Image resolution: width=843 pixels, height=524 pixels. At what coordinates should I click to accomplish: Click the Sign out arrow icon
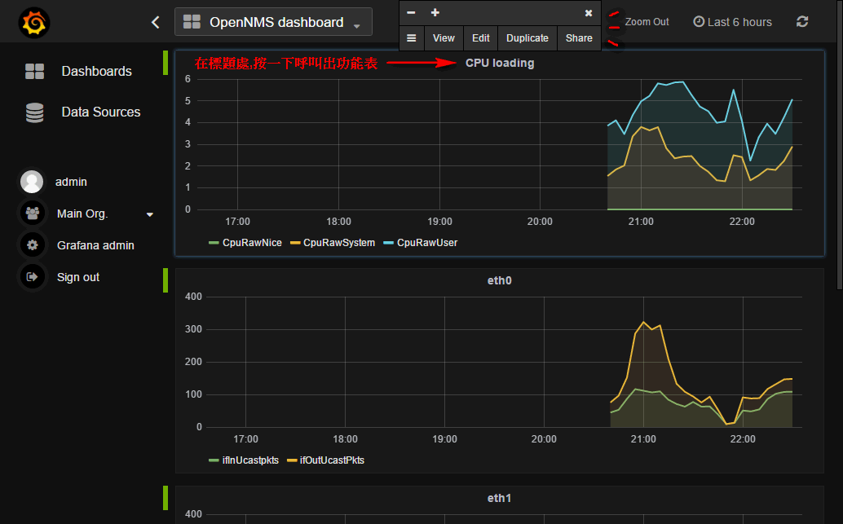33,277
